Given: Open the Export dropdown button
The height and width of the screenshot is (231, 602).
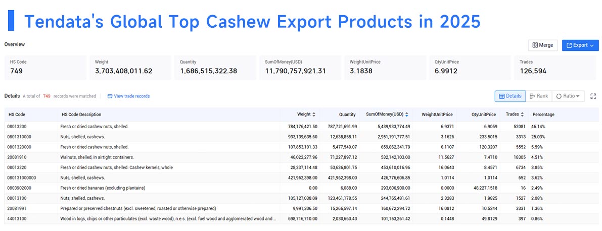Looking at the screenshot, I should (580, 45).
